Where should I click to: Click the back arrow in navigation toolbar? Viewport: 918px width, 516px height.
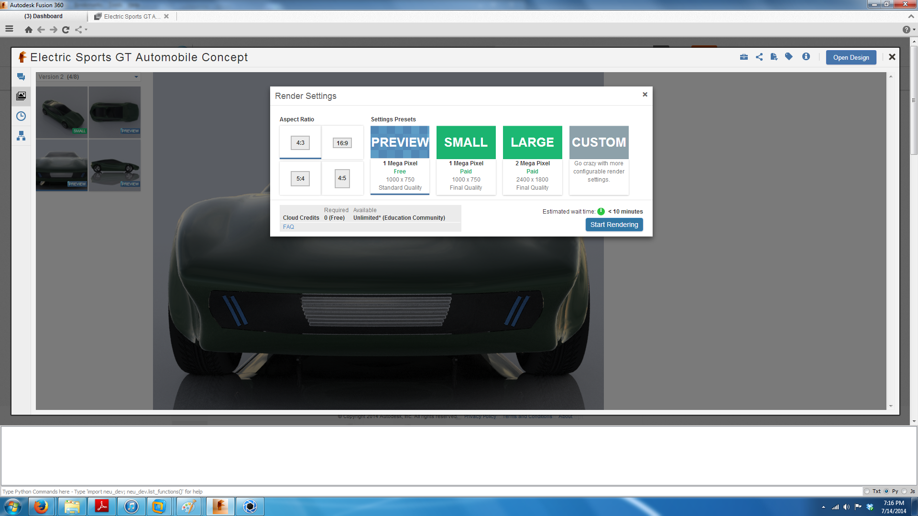(41, 30)
